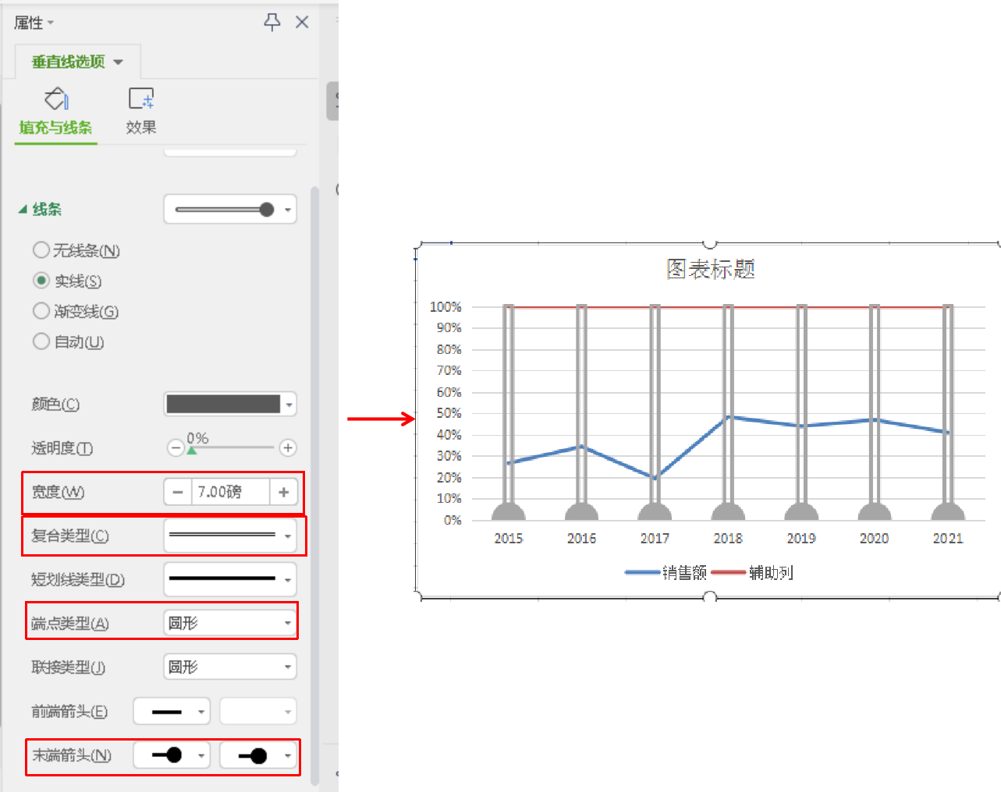Image resolution: width=1001 pixels, height=792 pixels.
Task: Select the chart title 图表标题
Action: tap(710, 269)
